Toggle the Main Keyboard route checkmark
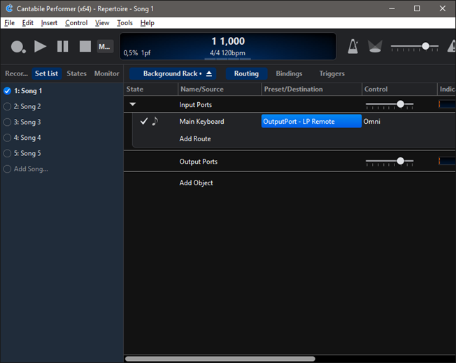This screenshot has height=363, width=456. point(144,121)
